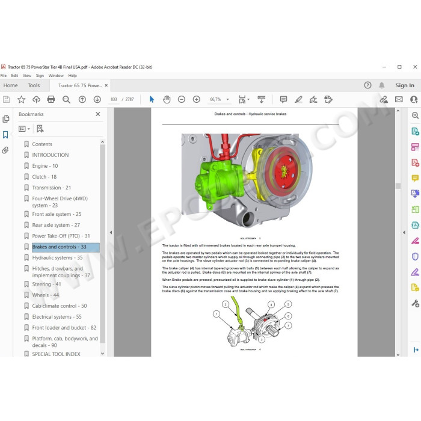Open the Engine - 10 bookmark
Image resolution: width=421 pixels, height=421 pixels.
45,166
